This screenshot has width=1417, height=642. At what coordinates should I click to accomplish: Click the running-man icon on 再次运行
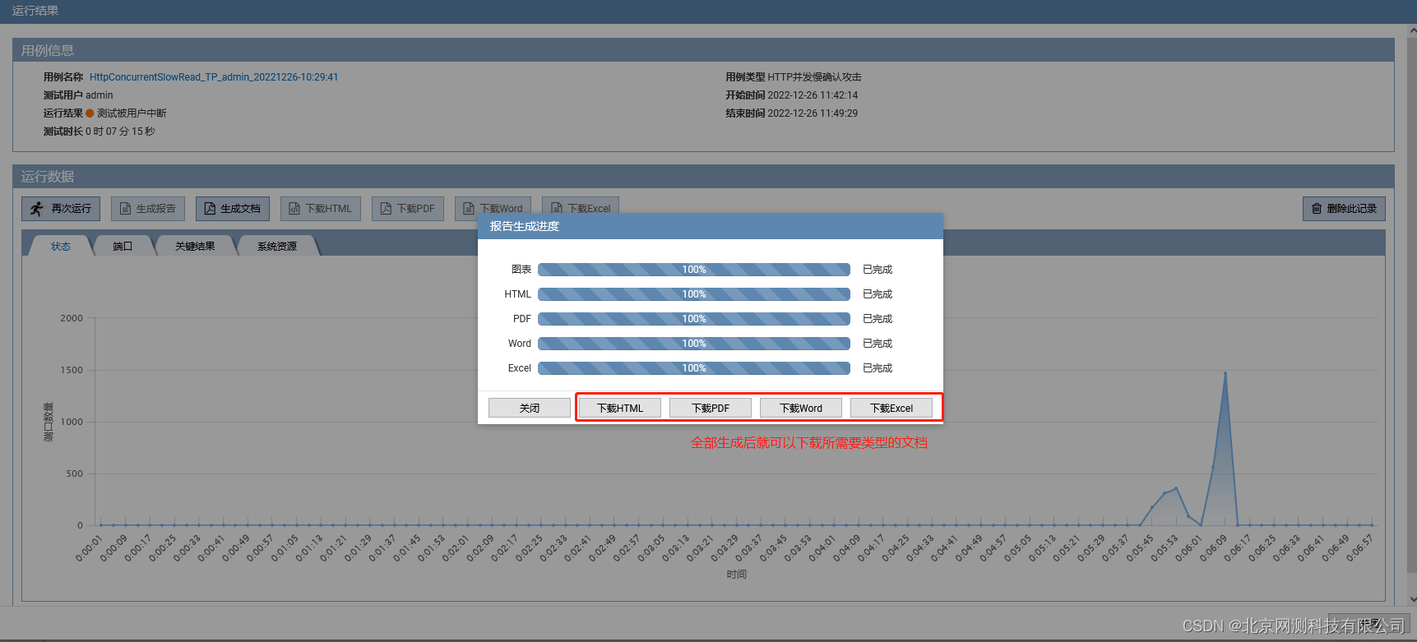click(x=37, y=209)
